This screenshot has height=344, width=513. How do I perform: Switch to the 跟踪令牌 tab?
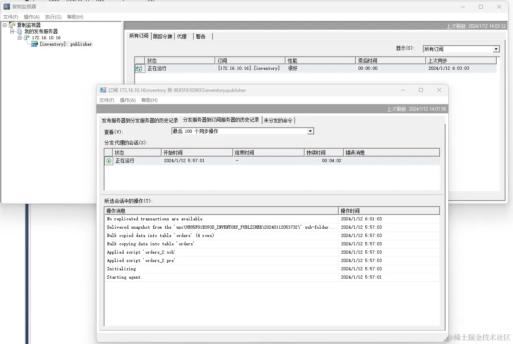[163, 36]
